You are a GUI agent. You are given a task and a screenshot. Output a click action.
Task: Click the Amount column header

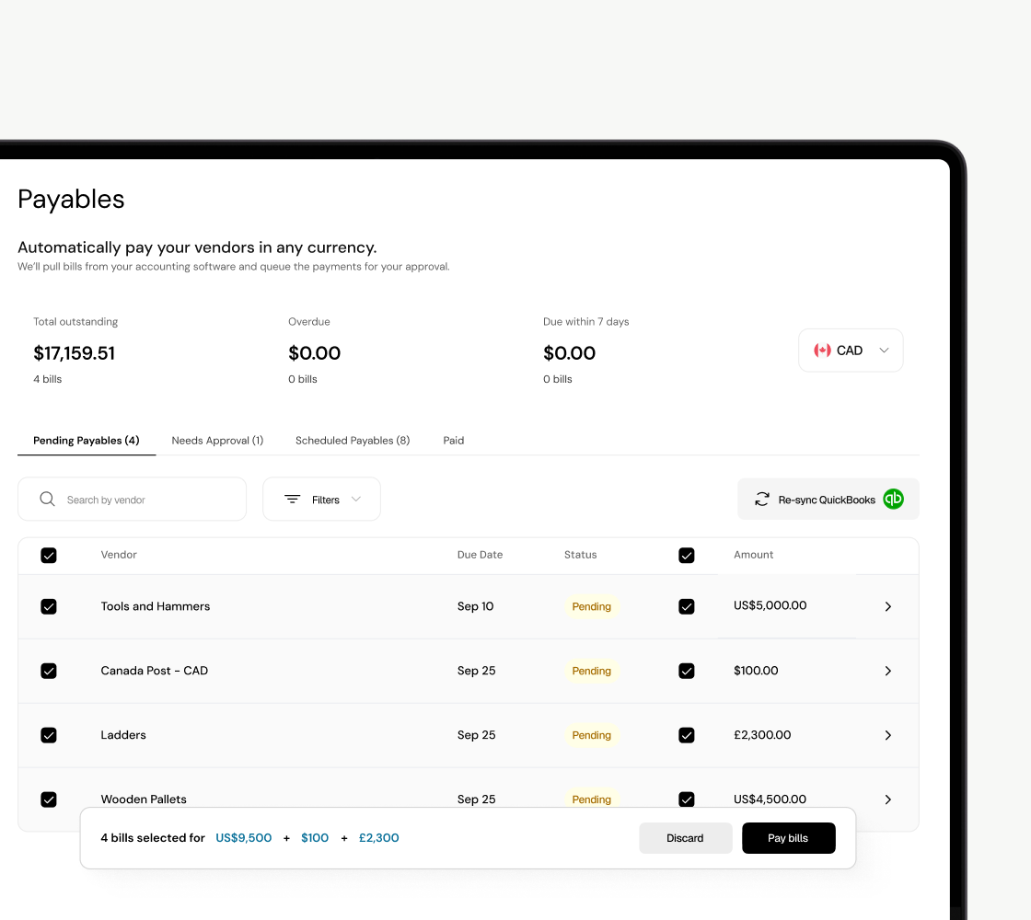point(754,555)
